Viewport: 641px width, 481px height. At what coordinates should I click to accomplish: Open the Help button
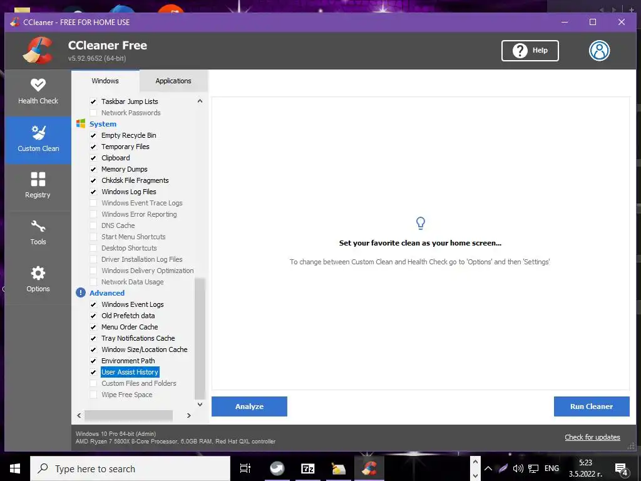[530, 51]
